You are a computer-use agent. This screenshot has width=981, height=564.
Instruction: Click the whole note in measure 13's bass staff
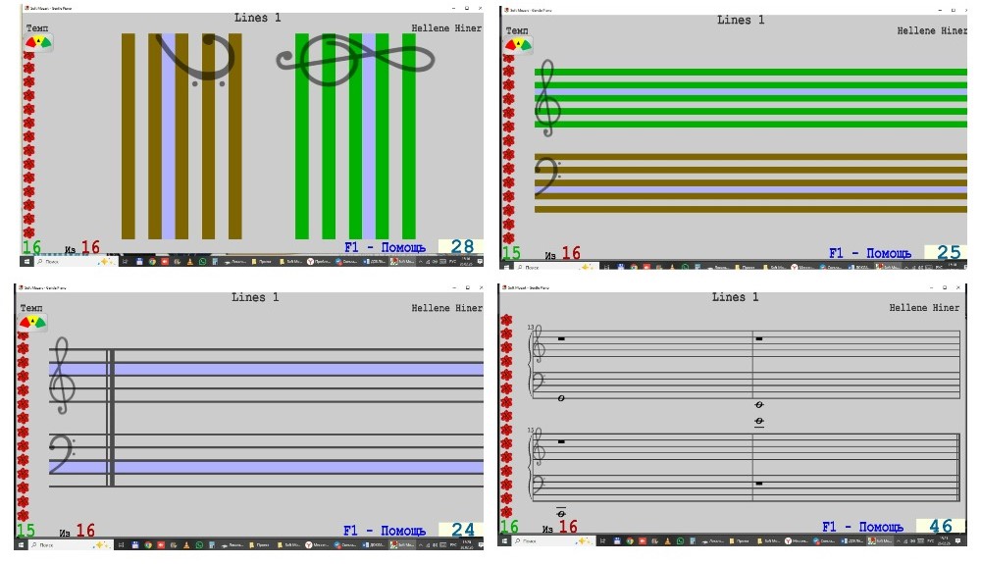pyautogui.click(x=561, y=398)
